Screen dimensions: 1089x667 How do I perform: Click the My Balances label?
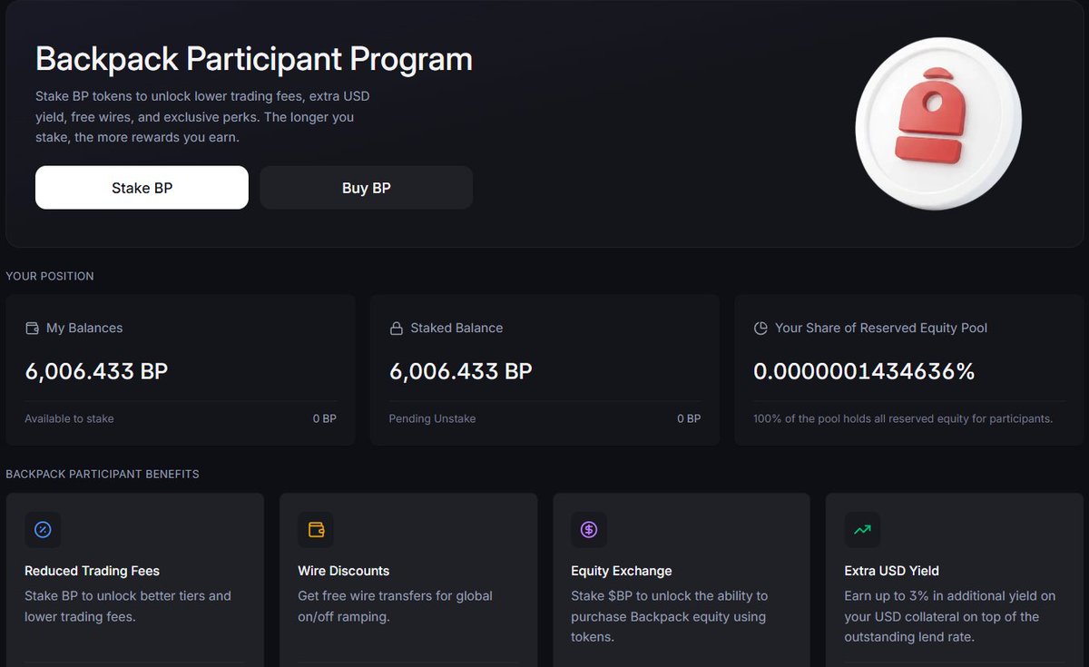tap(84, 329)
